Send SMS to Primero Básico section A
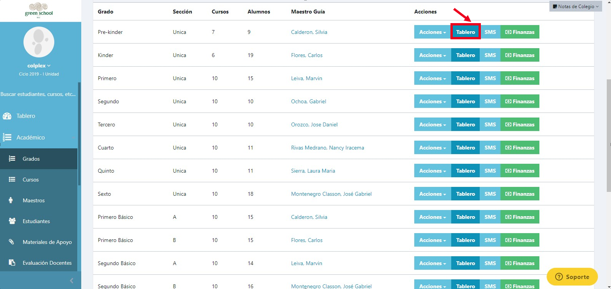Screen dimensions: 611x289 [x=490, y=217]
